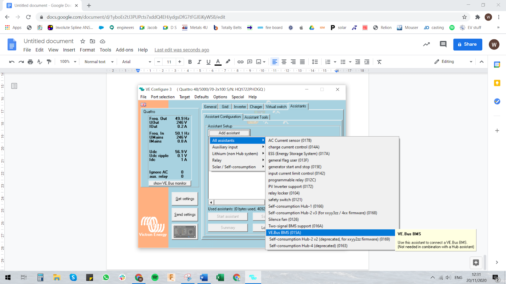This screenshot has width=506, height=284.
Task: Increase indent of paragraph
Action: pos(367,62)
